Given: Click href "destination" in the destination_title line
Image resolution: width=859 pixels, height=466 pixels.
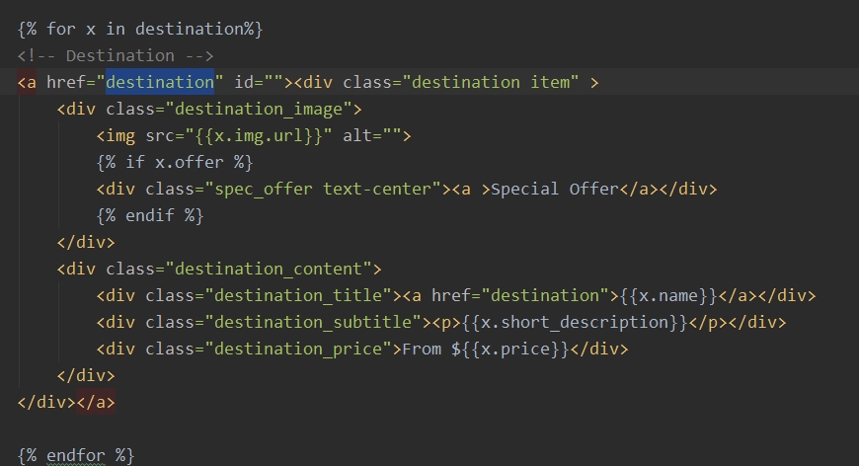Looking at the screenshot, I should 546,296.
